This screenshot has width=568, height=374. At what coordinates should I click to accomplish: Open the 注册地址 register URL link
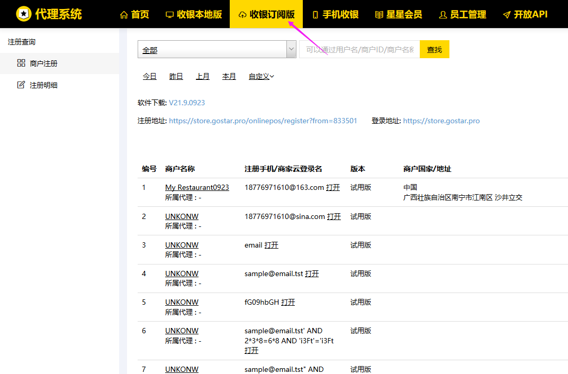(x=263, y=121)
